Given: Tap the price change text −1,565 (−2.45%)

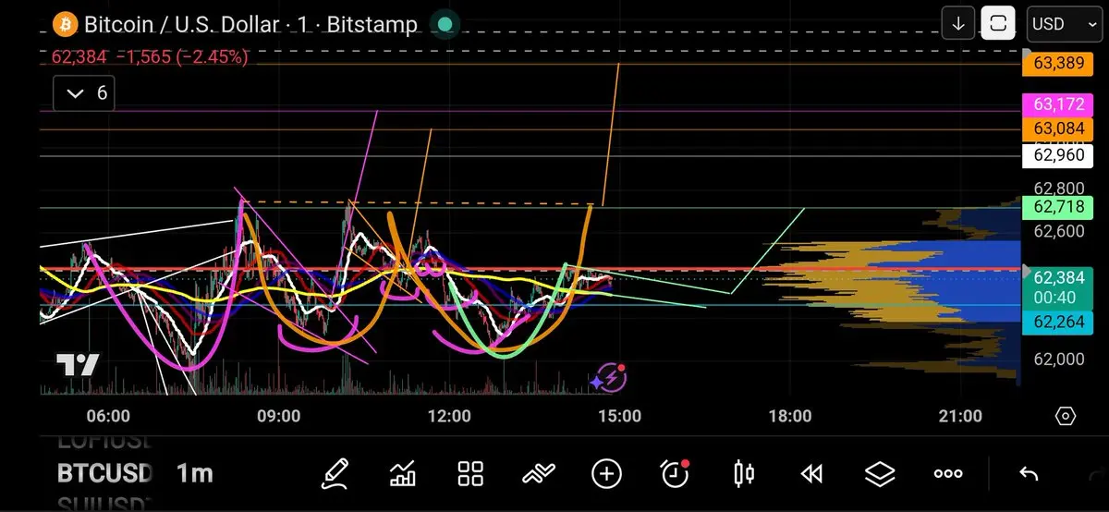Looking at the screenshot, I should pos(181,56).
